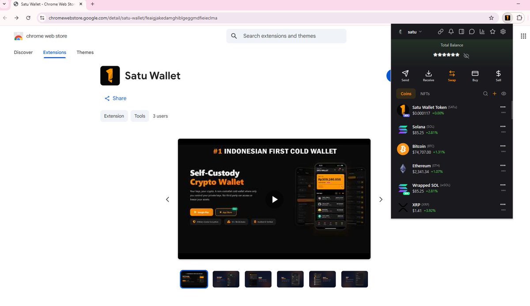Search coins with magnifier icon
Screen dimensions: 530x306
pos(485,94)
